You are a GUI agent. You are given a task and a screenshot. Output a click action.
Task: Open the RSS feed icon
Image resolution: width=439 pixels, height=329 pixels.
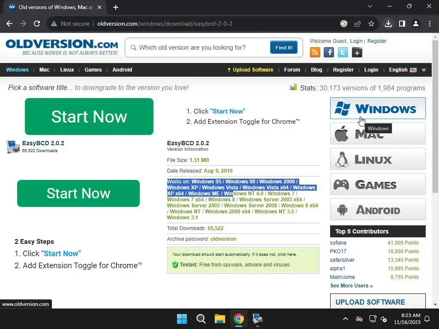(x=315, y=52)
